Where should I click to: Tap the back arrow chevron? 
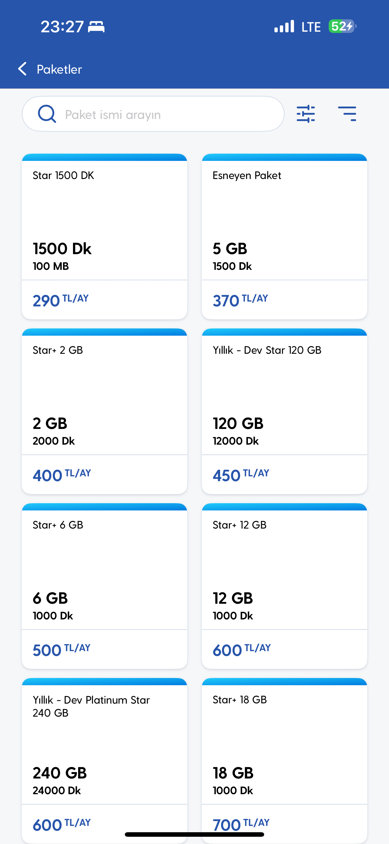pyautogui.click(x=22, y=69)
